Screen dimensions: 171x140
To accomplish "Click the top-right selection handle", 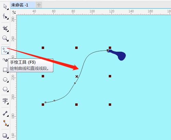I will coord(110,48).
